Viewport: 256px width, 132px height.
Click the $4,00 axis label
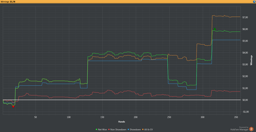246,53
